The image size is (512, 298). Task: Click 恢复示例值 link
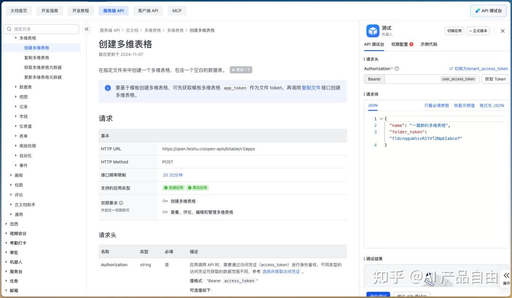pyautogui.click(x=464, y=105)
